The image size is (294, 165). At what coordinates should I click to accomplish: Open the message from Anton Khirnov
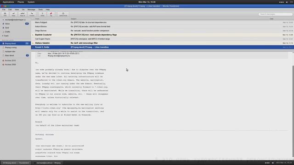pos(162,27)
